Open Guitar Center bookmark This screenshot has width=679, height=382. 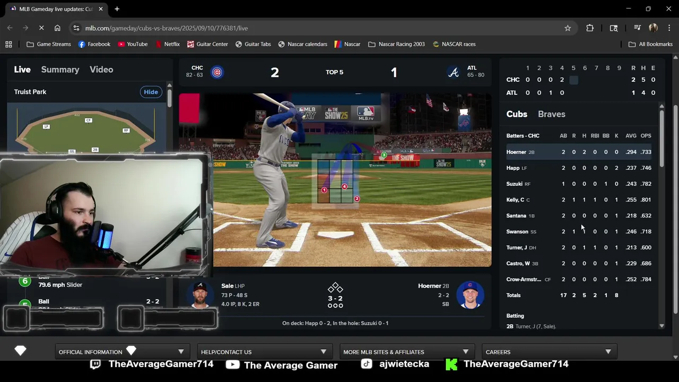(x=207, y=44)
